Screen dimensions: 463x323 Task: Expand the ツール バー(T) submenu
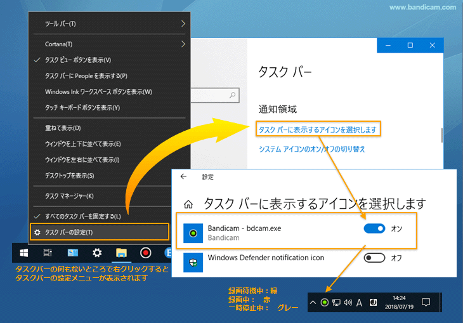point(109,23)
